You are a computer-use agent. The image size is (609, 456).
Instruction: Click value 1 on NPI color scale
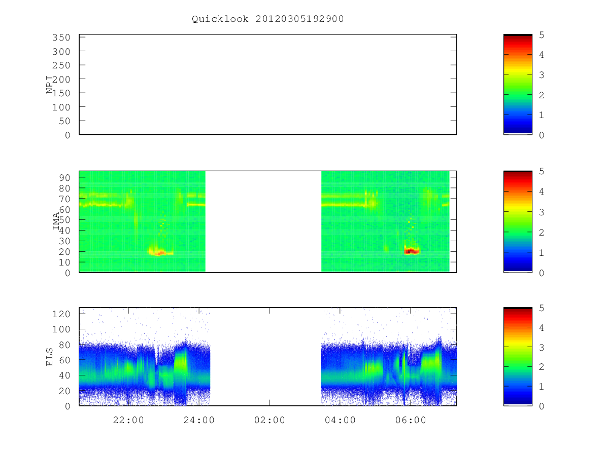coord(542,115)
